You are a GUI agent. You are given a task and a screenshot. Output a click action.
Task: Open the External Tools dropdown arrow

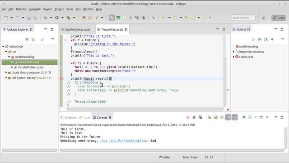(74, 18)
